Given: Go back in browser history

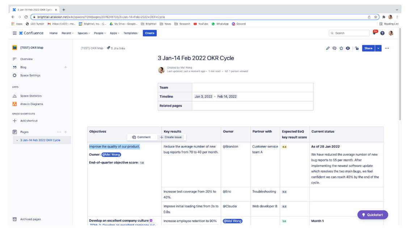Looking at the screenshot, I should pyautogui.click(x=13, y=17).
